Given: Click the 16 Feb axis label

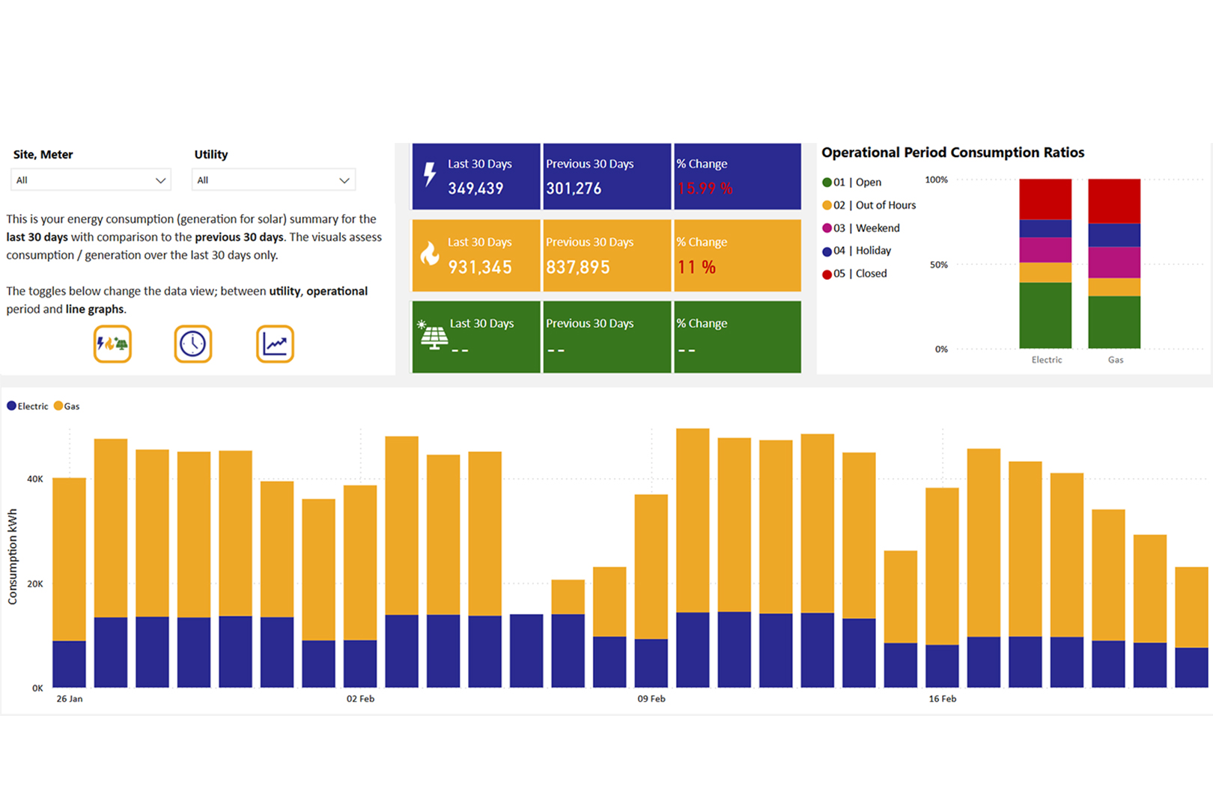Looking at the screenshot, I should point(942,699).
